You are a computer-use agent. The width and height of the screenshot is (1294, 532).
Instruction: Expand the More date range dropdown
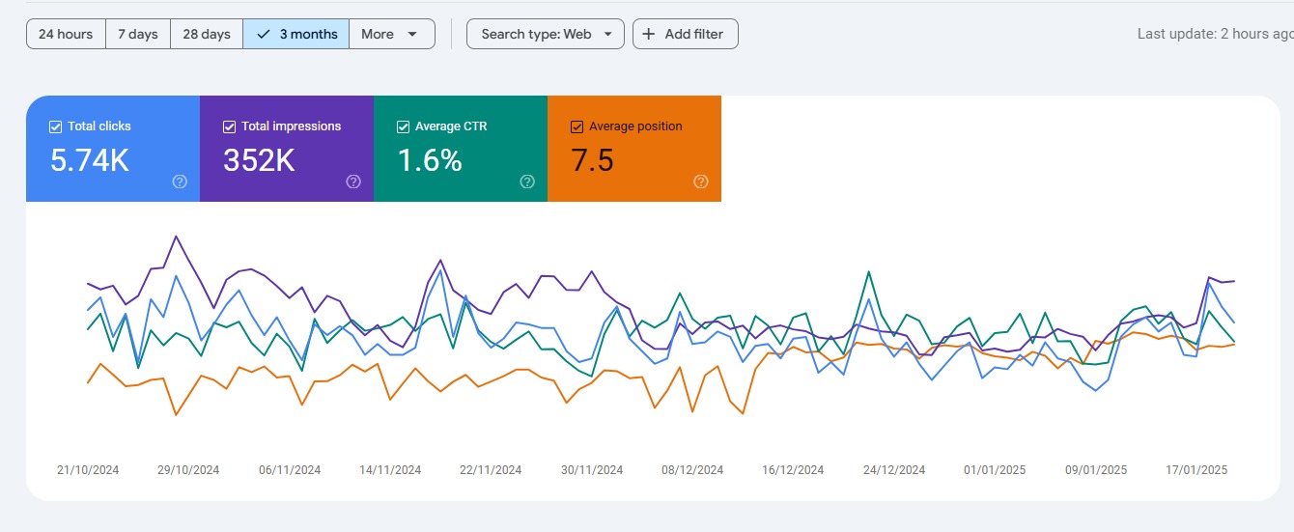(x=392, y=34)
